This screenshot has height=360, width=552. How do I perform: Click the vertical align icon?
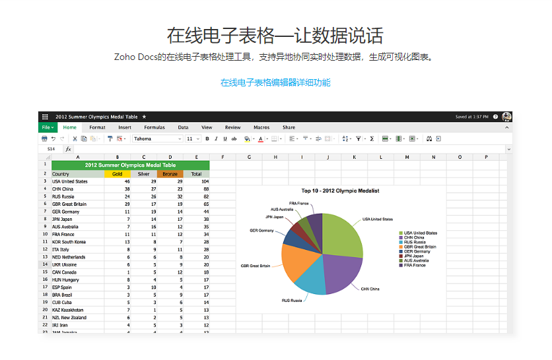click(x=305, y=138)
